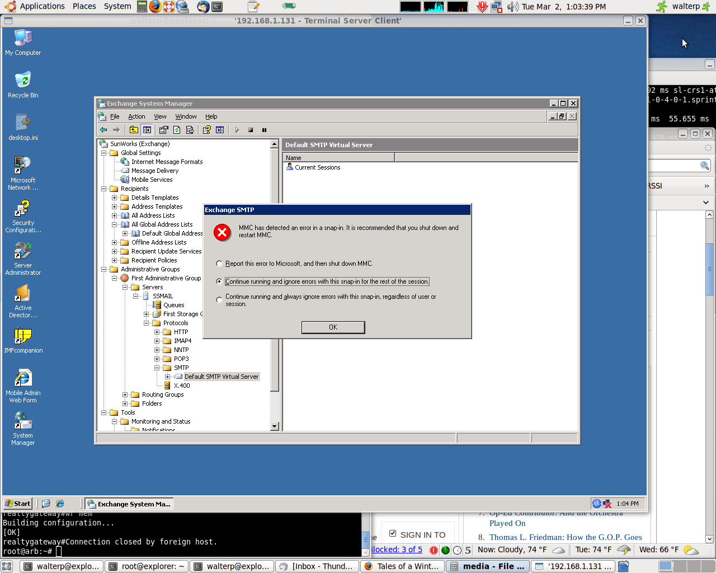Open the Action menu
716x573 pixels.
point(136,116)
